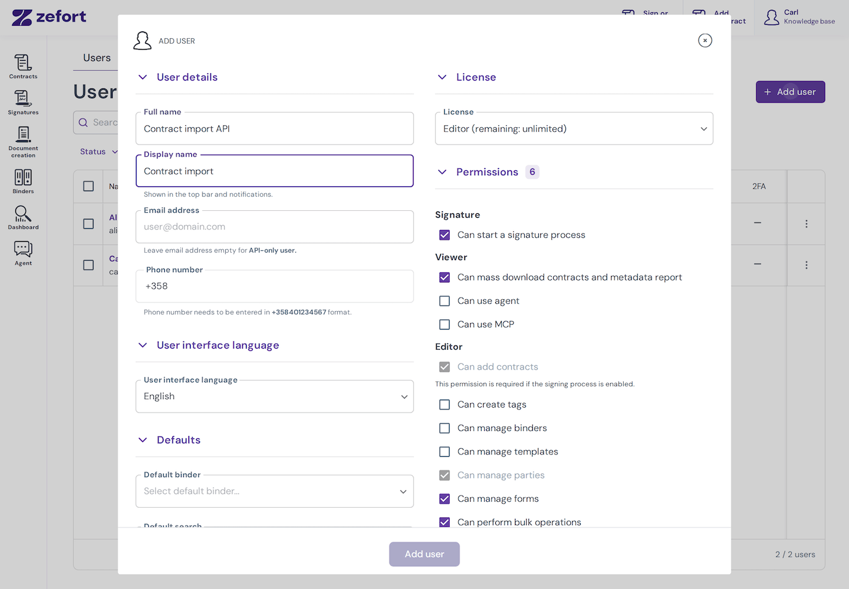Image resolution: width=849 pixels, height=589 pixels.
Task: Enable Can use agent permission
Action: pyautogui.click(x=445, y=301)
